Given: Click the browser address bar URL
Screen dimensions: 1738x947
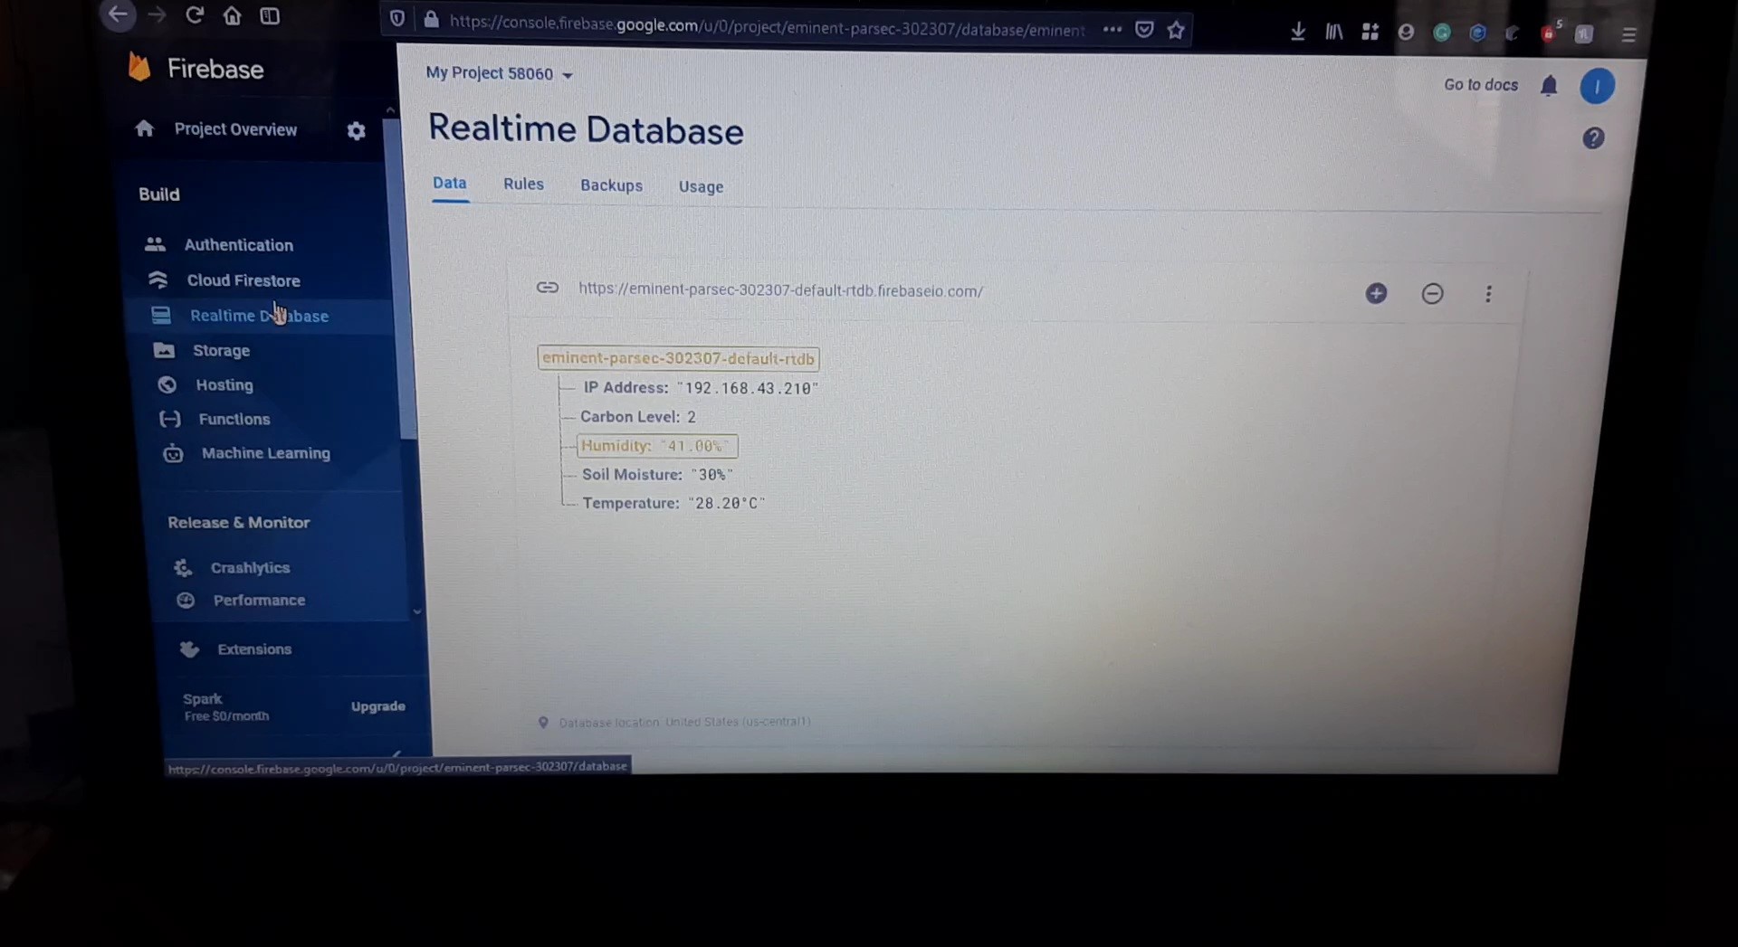Looking at the screenshot, I should pos(766,26).
